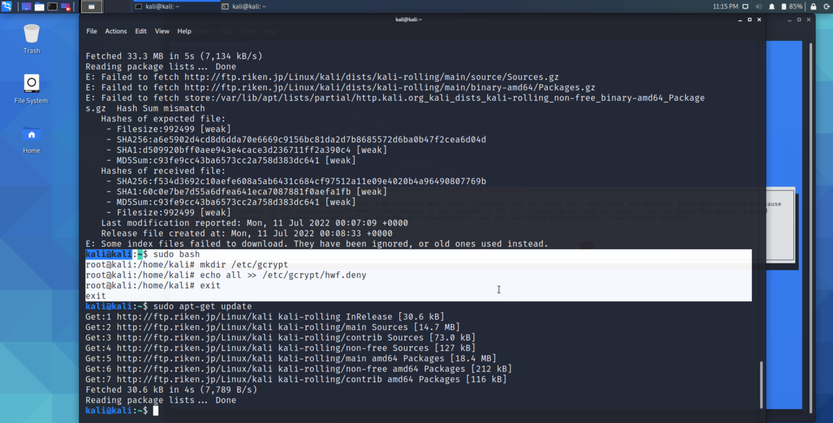The height and width of the screenshot is (423, 833).
Task: Open the Trash desktop icon
Action: click(31, 39)
